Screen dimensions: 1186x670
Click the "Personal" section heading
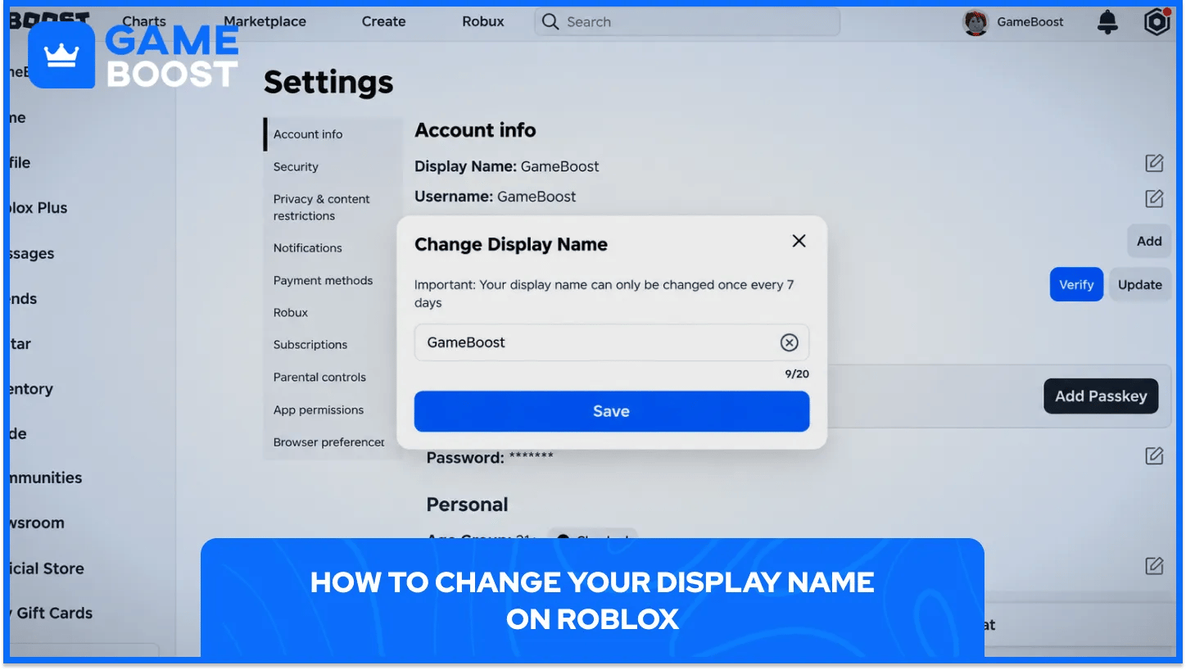(x=467, y=505)
